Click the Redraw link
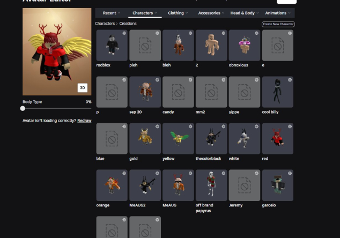The width and height of the screenshot is (340, 238). [84, 121]
